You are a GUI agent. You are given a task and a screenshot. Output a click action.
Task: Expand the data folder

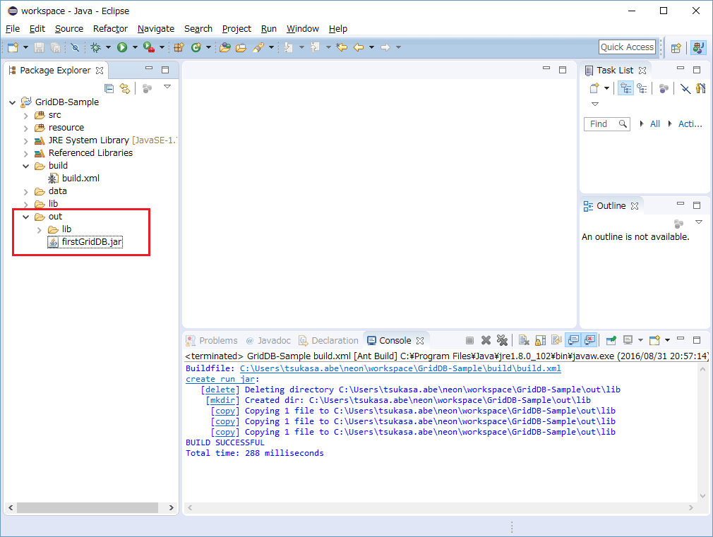[x=26, y=192]
